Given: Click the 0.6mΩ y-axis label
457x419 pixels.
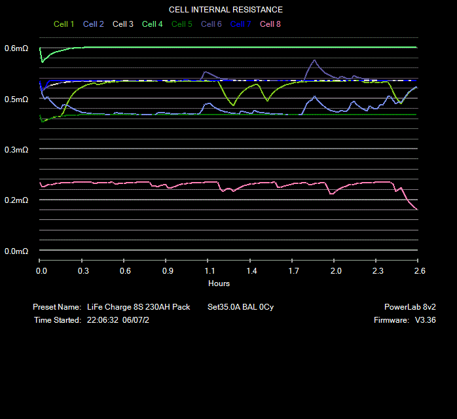Looking at the screenshot, I should (16, 48).
